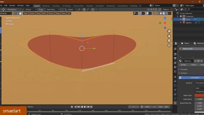Click the Base Color red swatch
This screenshot has height=115, width=204.
tap(199, 96)
